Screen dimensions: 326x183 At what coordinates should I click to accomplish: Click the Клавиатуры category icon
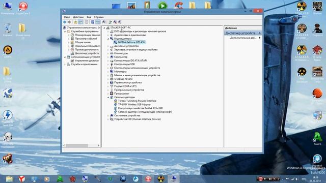pos(112,53)
